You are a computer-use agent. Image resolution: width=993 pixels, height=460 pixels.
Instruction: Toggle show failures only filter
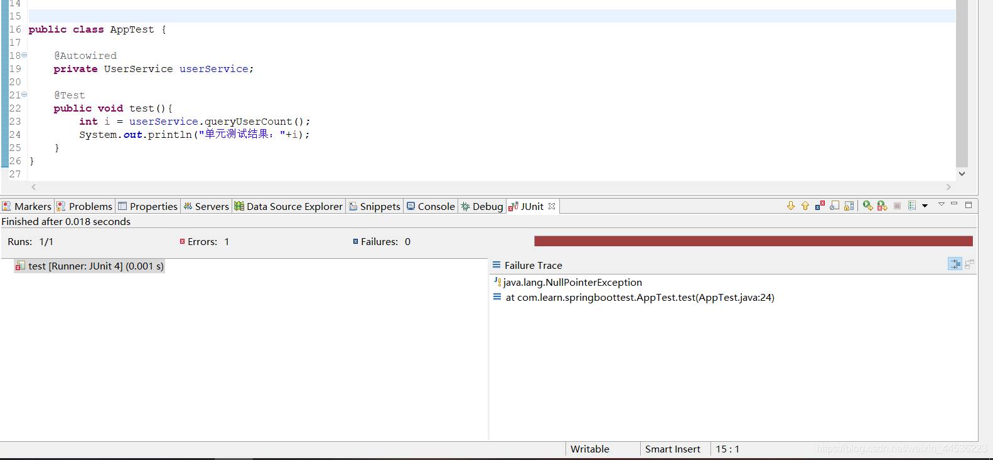coord(820,206)
